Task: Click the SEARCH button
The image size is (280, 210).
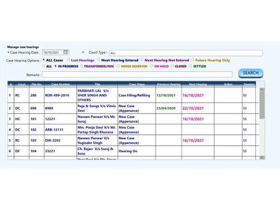Action: (251, 73)
